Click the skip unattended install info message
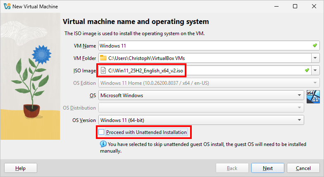The width and height of the screenshot is (324, 177). click(x=203, y=147)
